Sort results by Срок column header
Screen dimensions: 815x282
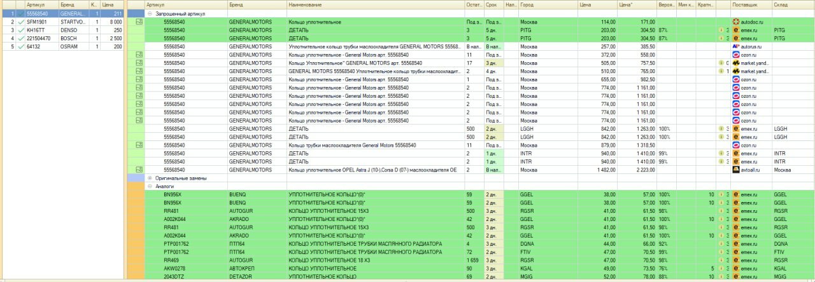point(493,4)
